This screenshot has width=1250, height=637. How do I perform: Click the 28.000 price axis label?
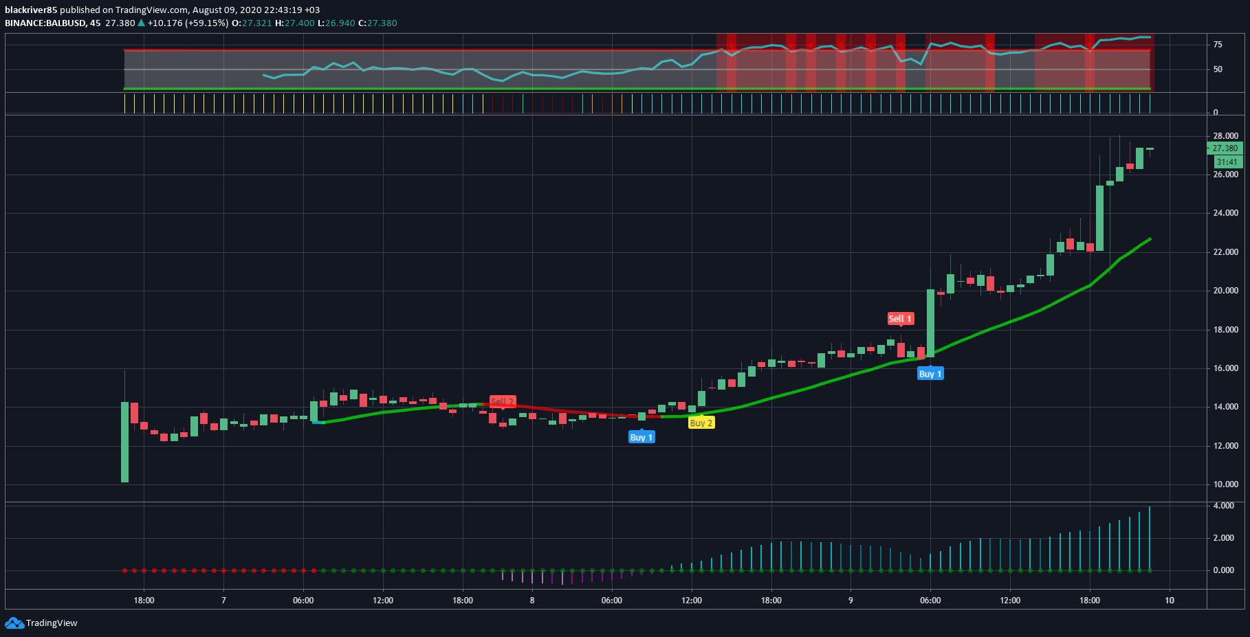coord(1225,136)
